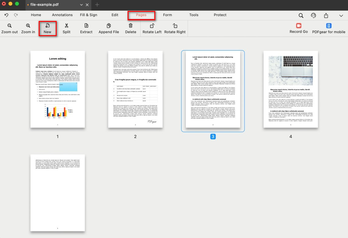Rotate the page left

(x=152, y=26)
